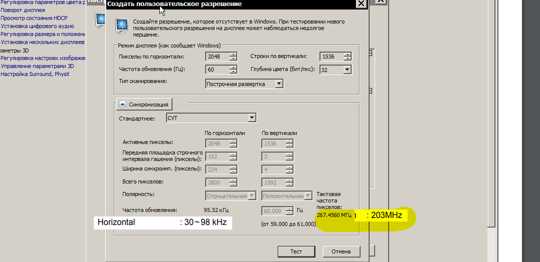Open Глубина цвета dropdown
This screenshot has width=540, height=262.
click(347, 69)
